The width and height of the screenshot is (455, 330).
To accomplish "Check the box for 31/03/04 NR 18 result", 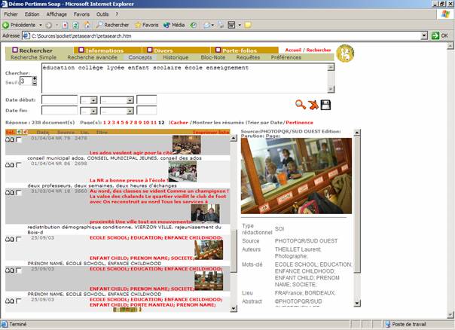I will pos(19,193).
